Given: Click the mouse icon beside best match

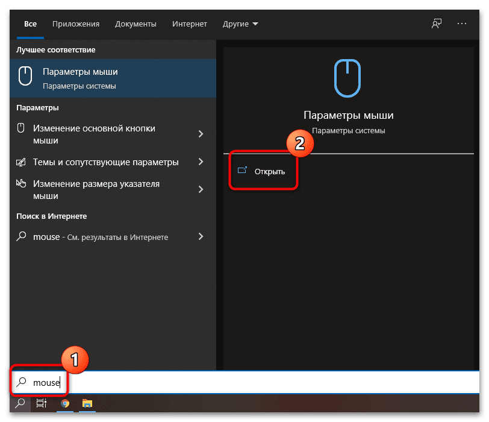Looking at the screenshot, I should (x=25, y=76).
